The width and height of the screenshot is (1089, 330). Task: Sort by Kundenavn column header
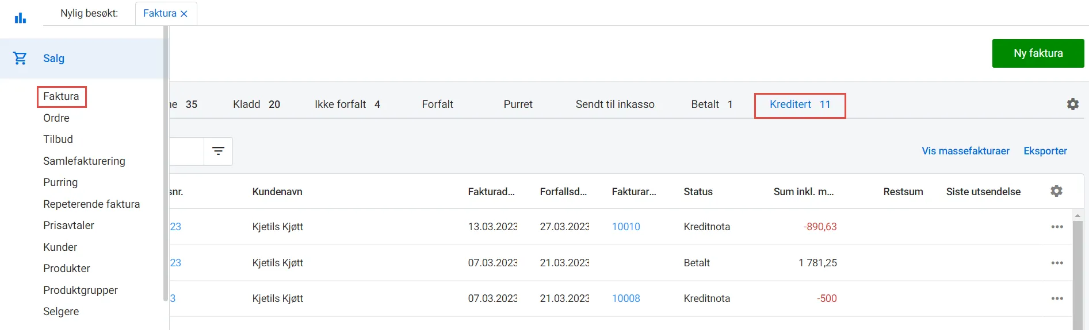(x=277, y=192)
